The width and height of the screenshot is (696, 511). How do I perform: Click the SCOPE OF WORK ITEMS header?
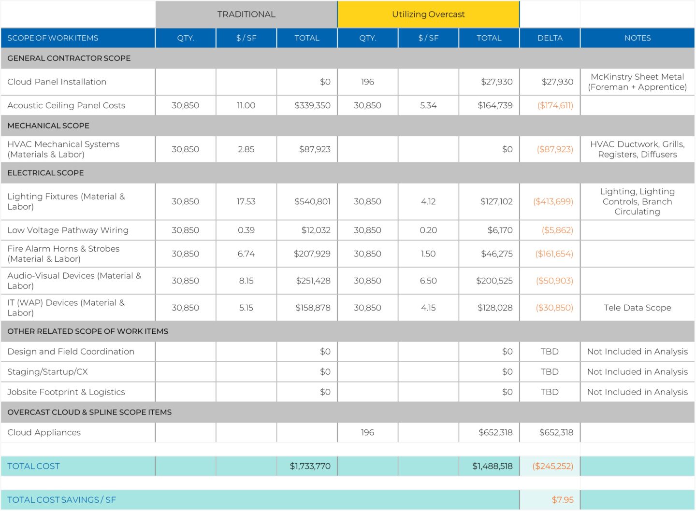53,38
